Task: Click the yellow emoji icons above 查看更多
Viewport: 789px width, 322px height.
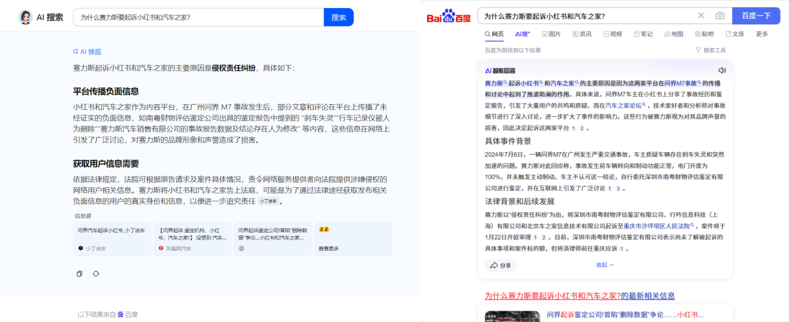Action: coord(324,230)
